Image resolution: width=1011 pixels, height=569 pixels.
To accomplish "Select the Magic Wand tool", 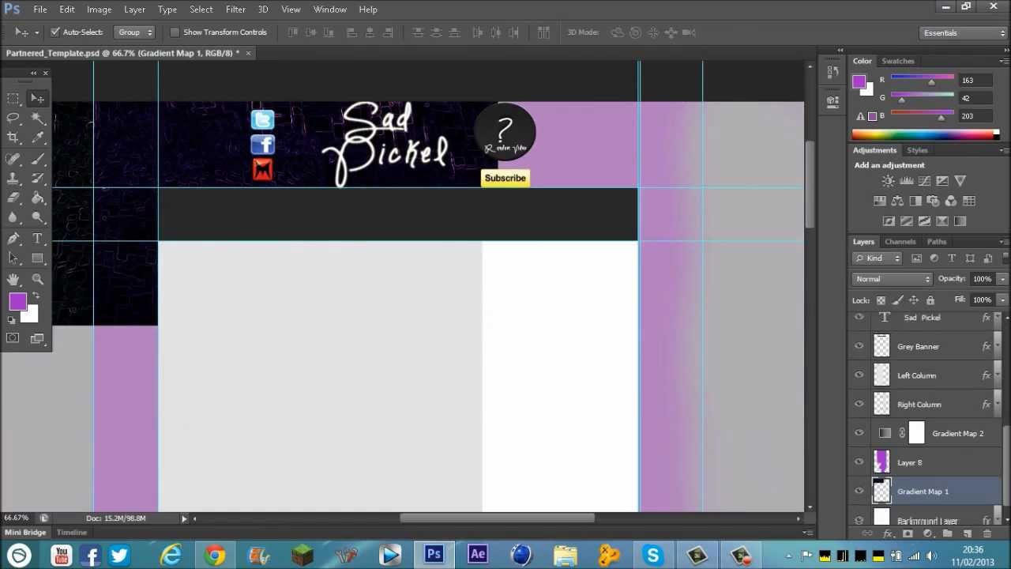I will point(37,119).
